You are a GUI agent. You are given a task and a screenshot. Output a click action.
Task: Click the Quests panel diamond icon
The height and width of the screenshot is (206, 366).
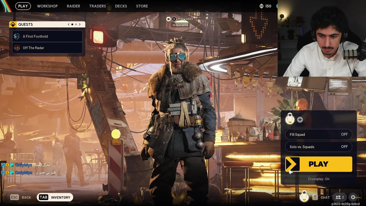click(13, 24)
